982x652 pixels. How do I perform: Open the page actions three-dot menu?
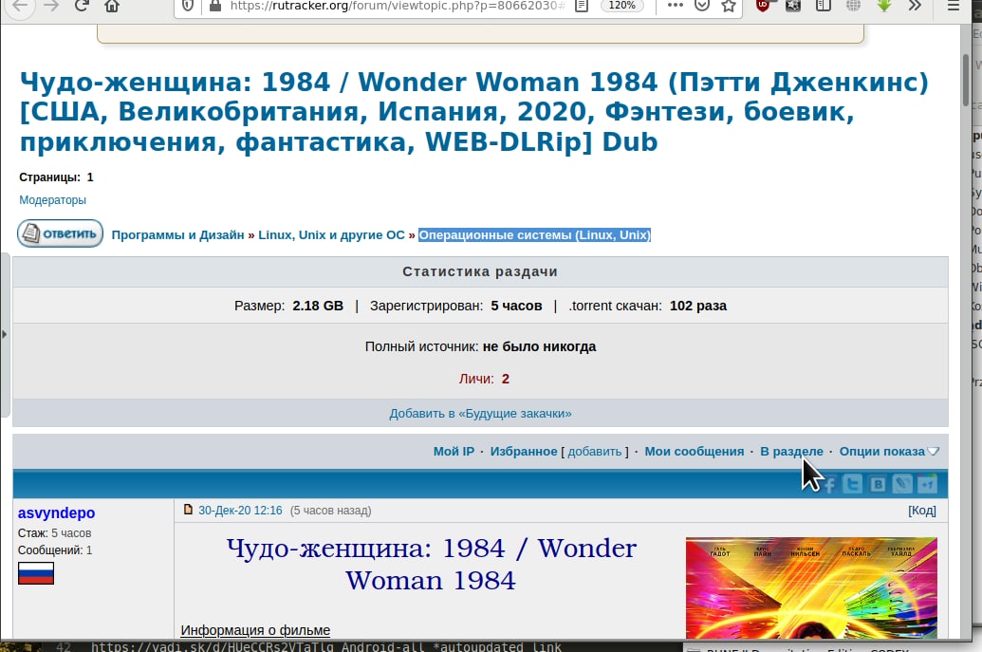coord(676,5)
